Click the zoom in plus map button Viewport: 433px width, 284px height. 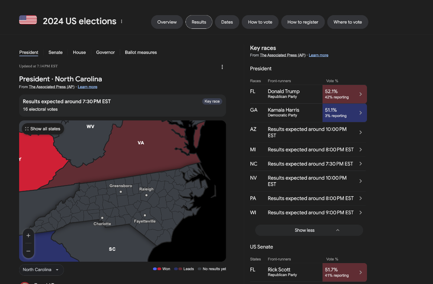(28, 236)
